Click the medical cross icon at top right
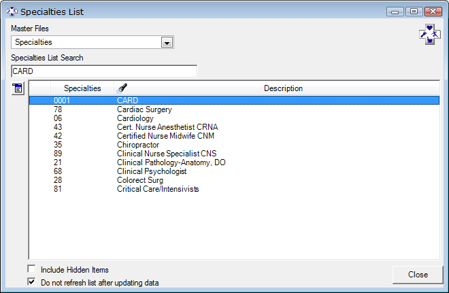Image resolution: width=449 pixels, height=293 pixels. point(428,35)
